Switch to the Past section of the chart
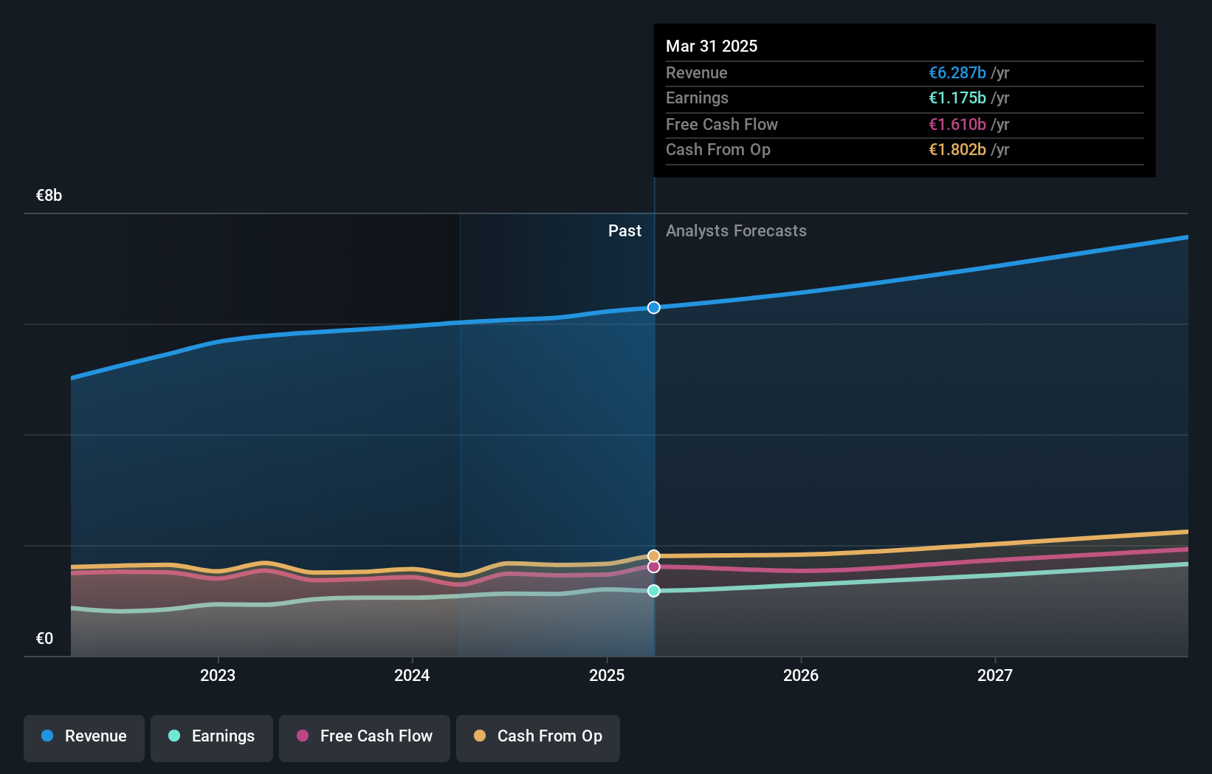The height and width of the screenshot is (774, 1212). point(625,230)
